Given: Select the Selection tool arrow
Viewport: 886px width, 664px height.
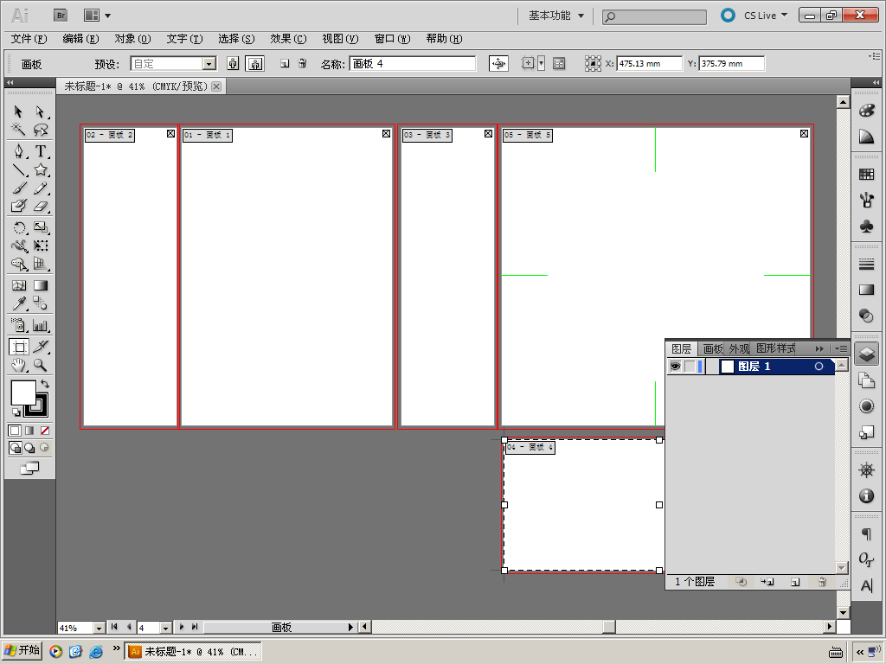Looking at the screenshot, I should pyautogui.click(x=18, y=112).
